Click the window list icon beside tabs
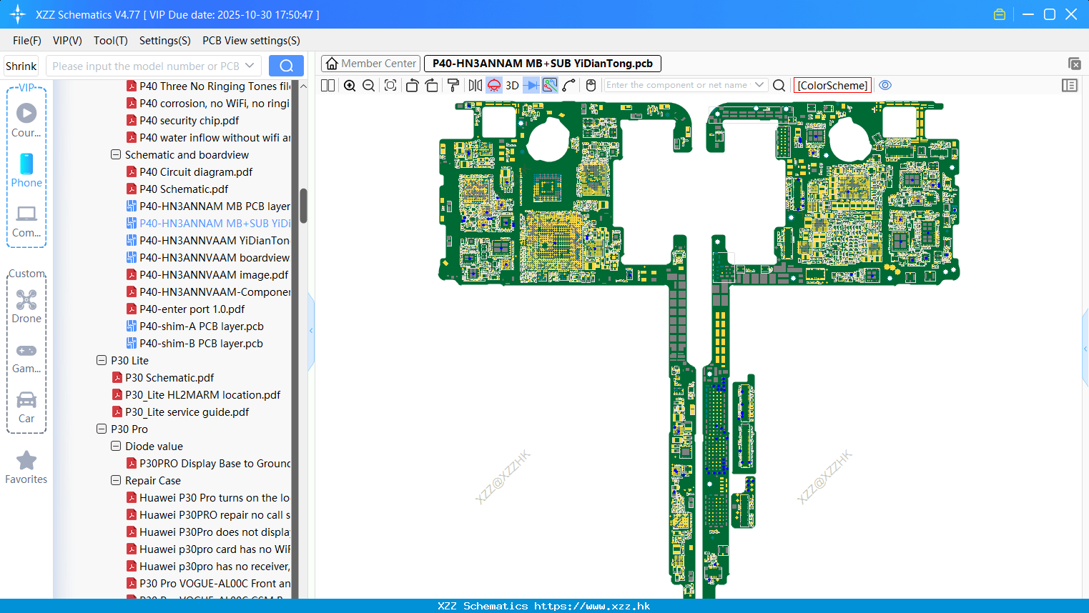The height and width of the screenshot is (613, 1089). click(1074, 64)
